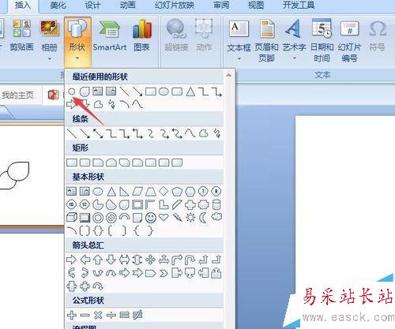
Task: Pick the cloud shape in 基本形状
Action: pos(216,217)
